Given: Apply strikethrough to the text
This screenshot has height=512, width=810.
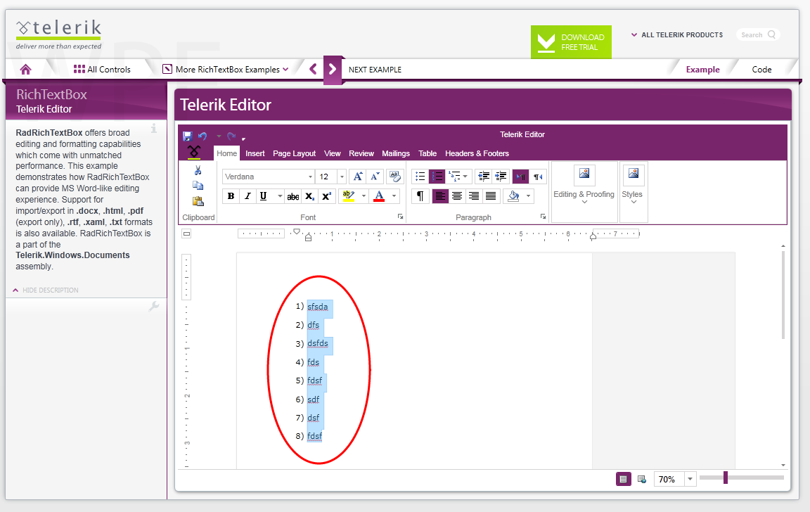Looking at the screenshot, I should coord(293,196).
